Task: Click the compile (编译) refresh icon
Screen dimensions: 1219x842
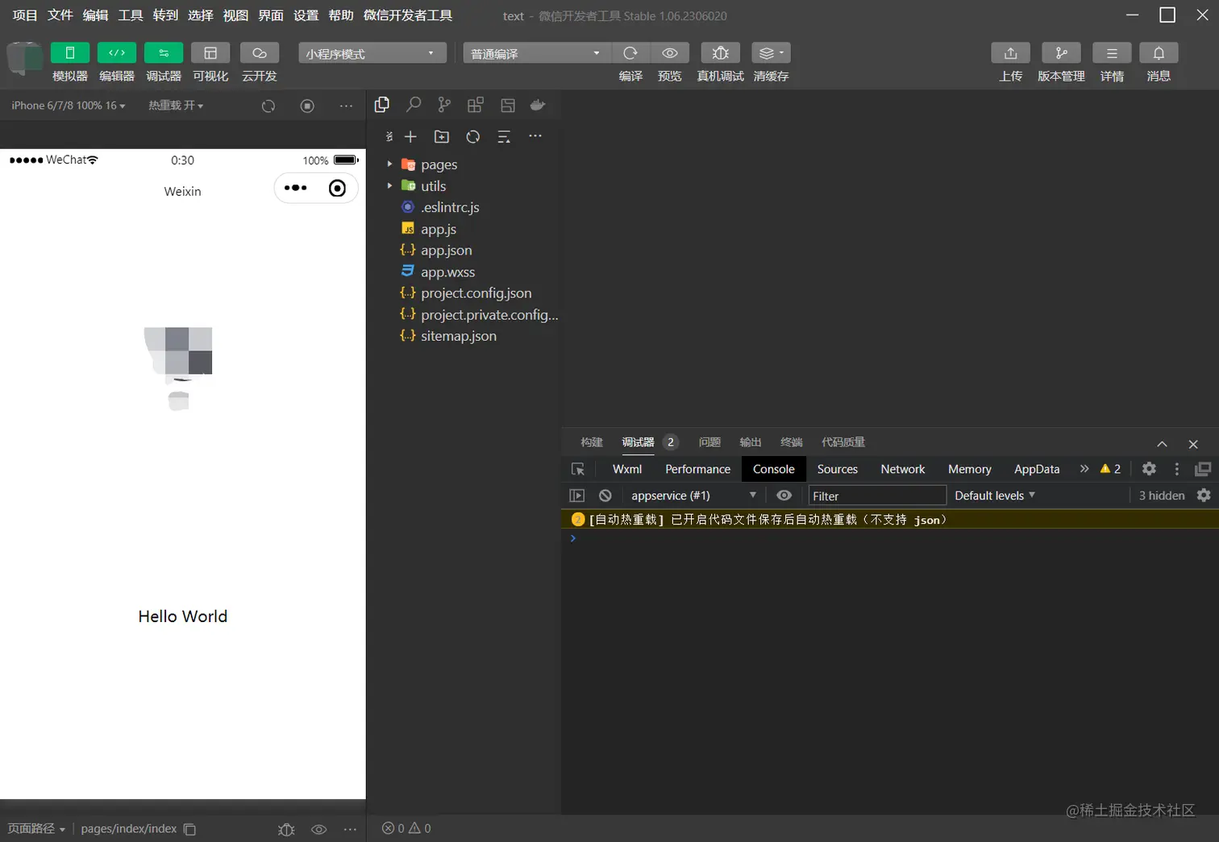Action: point(630,53)
